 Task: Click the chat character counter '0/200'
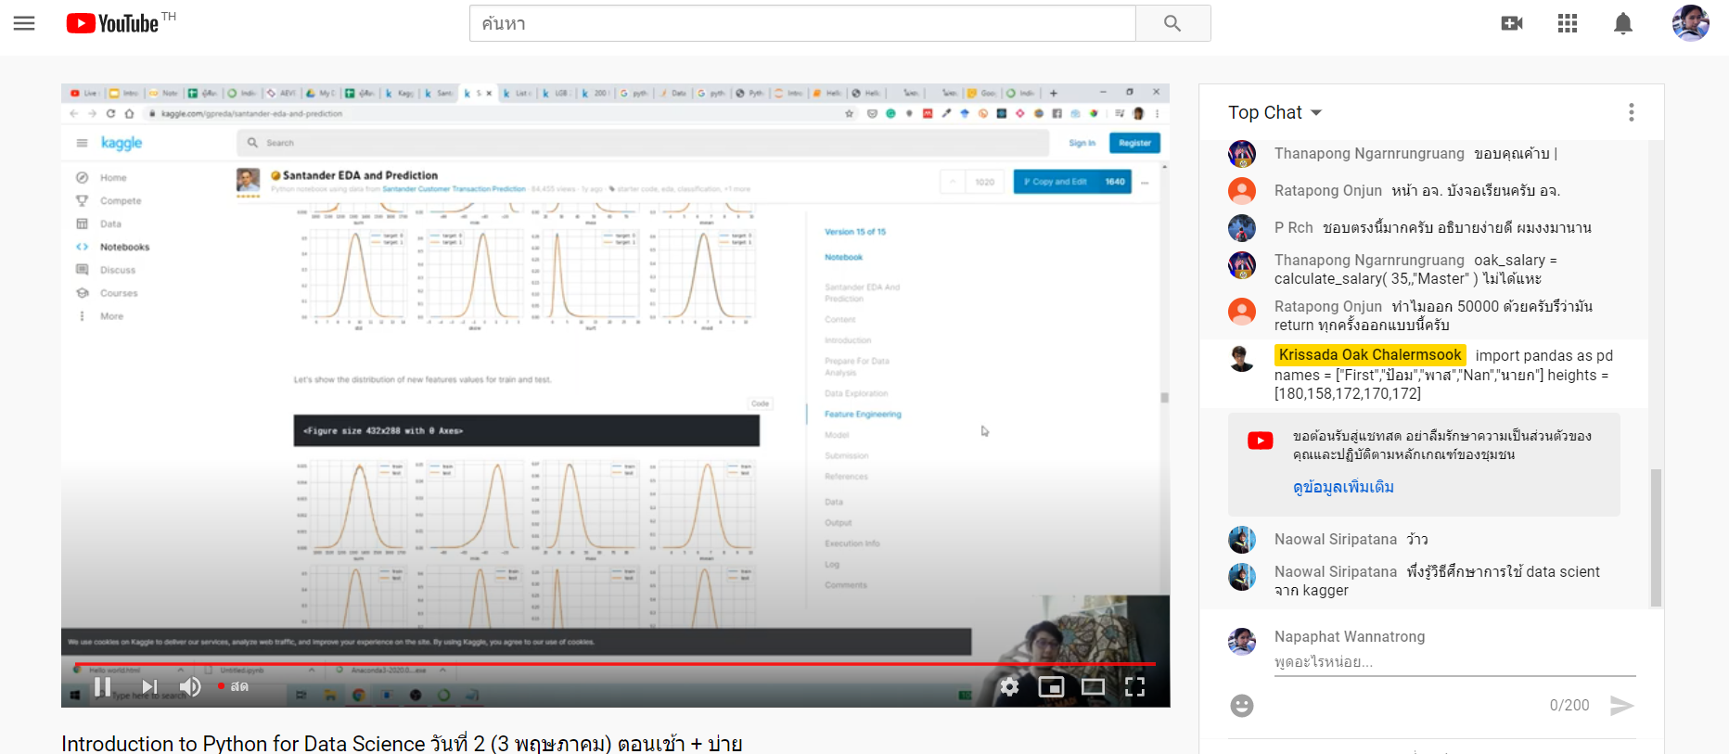1569,706
